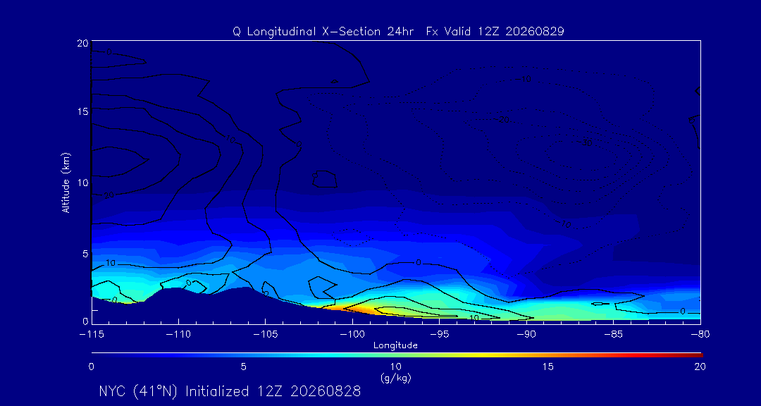
Task: Click the colorbar tick label 5
Action: tap(244, 367)
